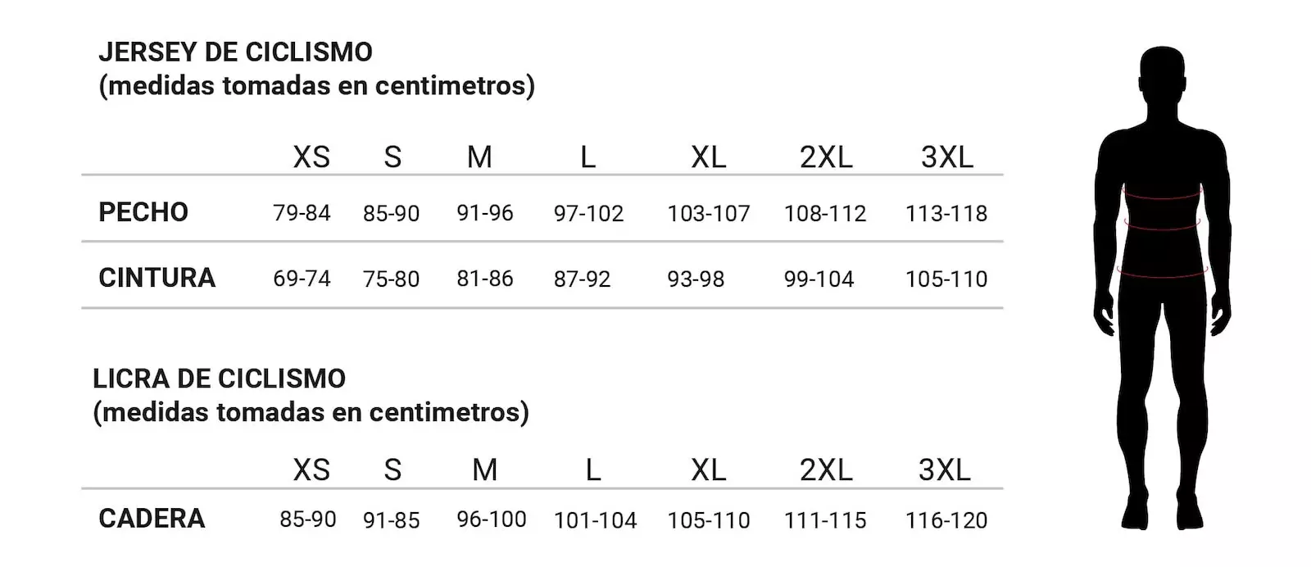Click the LICRA DE CICLISMO heading

[x=219, y=379]
